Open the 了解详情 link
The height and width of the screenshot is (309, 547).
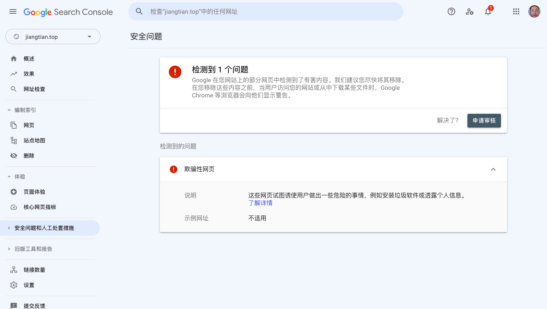pyautogui.click(x=260, y=203)
